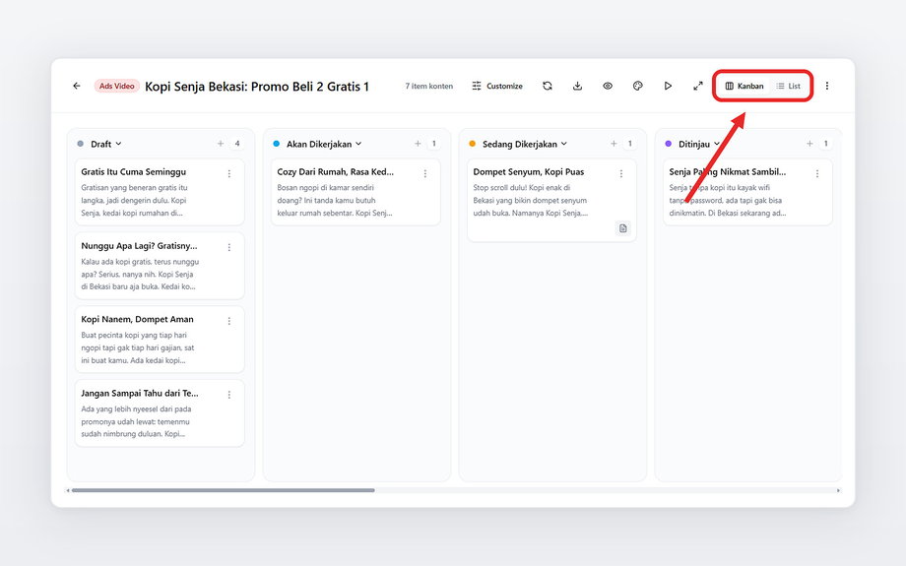This screenshot has width=906, height=566.
Task: Click the 7 item konten label
Action: [x=428, y=86]
